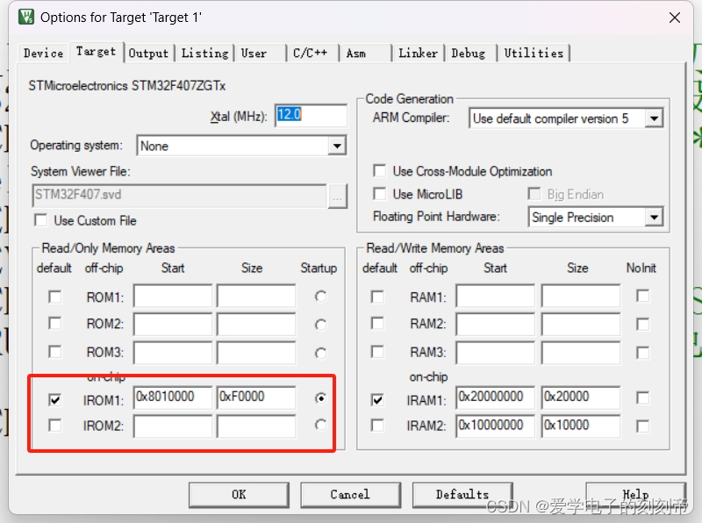Open the User tab
The width and height of the screenshot is (702, 523).
click(x=254, y=54)
